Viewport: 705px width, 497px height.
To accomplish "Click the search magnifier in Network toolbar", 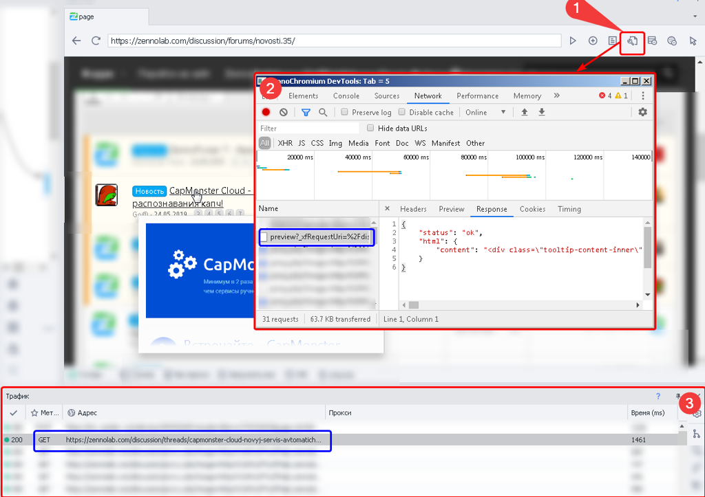I will coord(322,112).
